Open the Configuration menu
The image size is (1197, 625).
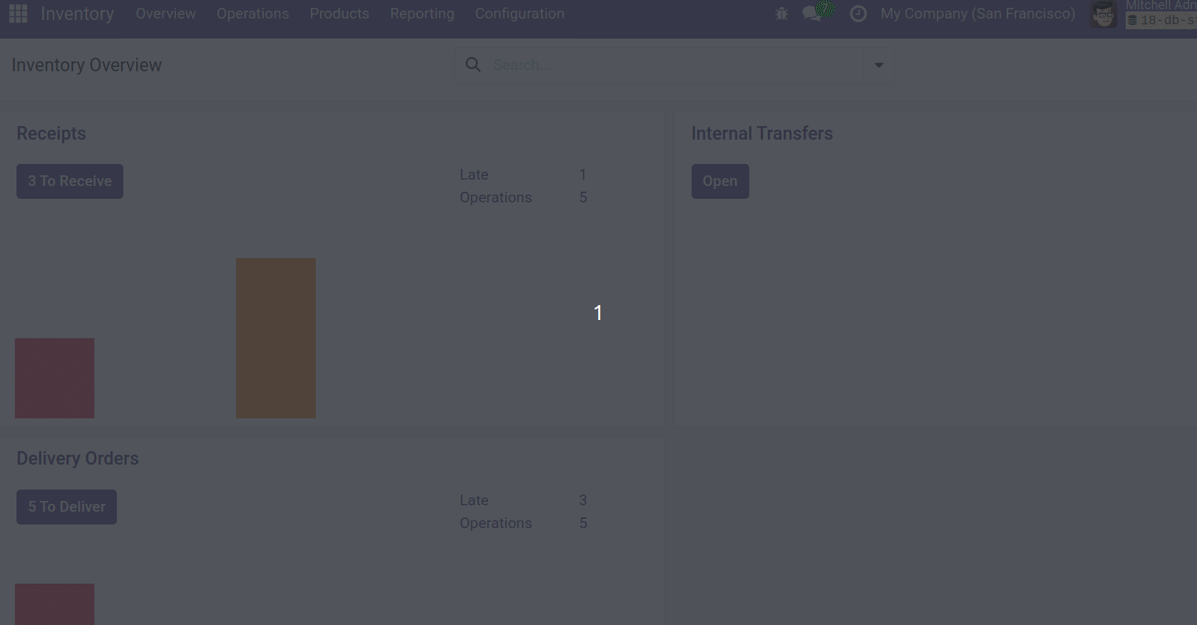click(520, 14)
